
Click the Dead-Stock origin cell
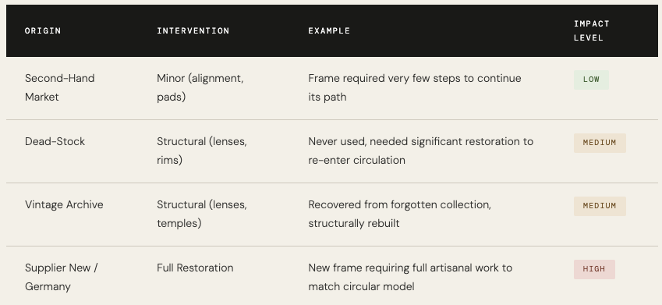click(55, 141)
